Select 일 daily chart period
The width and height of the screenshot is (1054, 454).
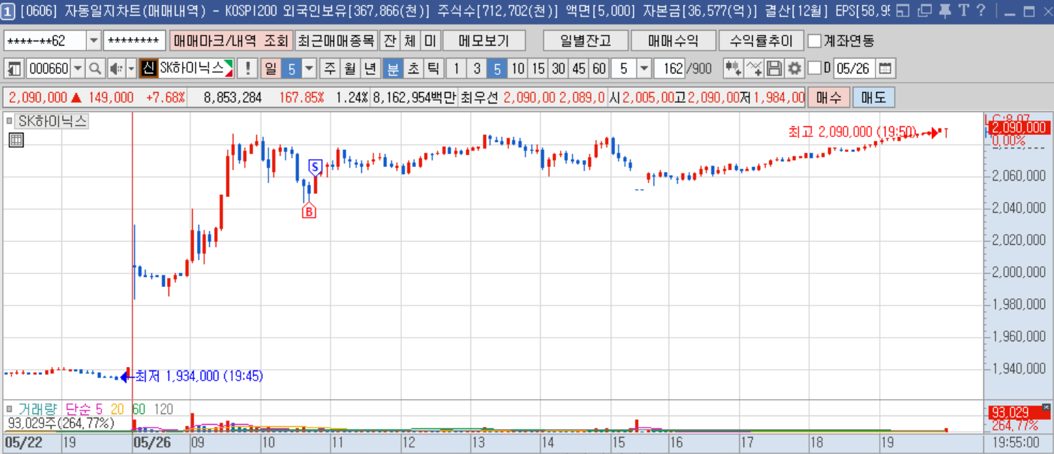click(270, 69)
